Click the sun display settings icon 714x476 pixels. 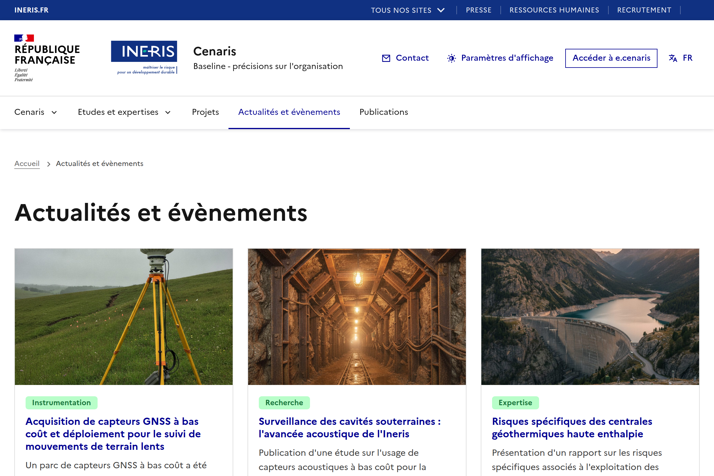click(451, 58)
